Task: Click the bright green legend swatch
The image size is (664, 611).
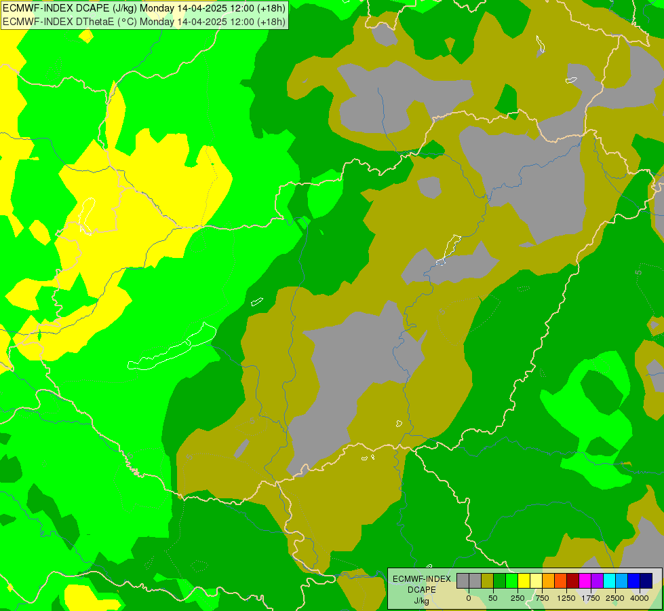Action: coord(511,580)
